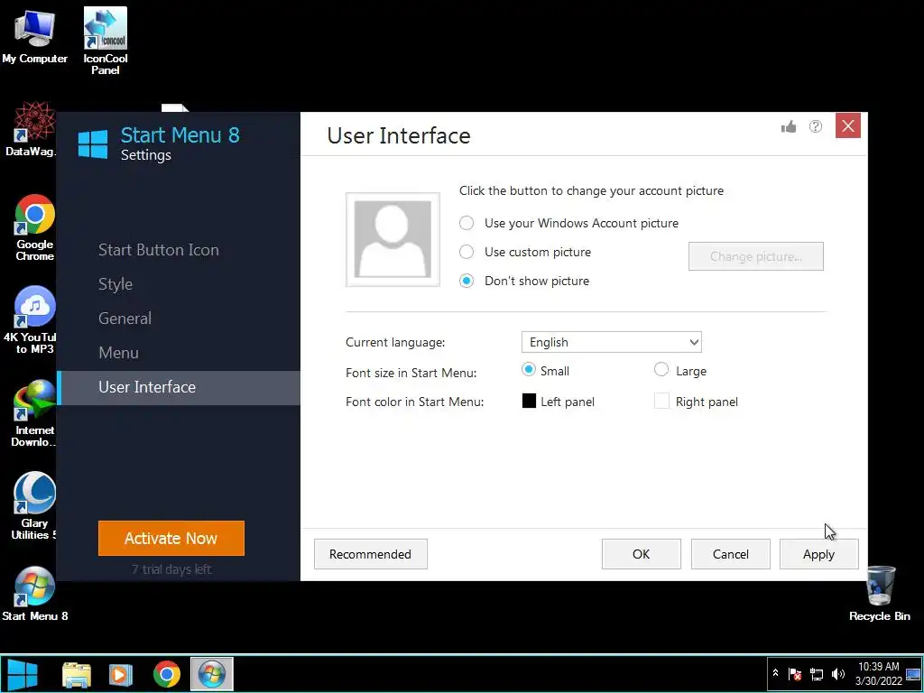Click the show desktop tray icon

tap(913, 673)
